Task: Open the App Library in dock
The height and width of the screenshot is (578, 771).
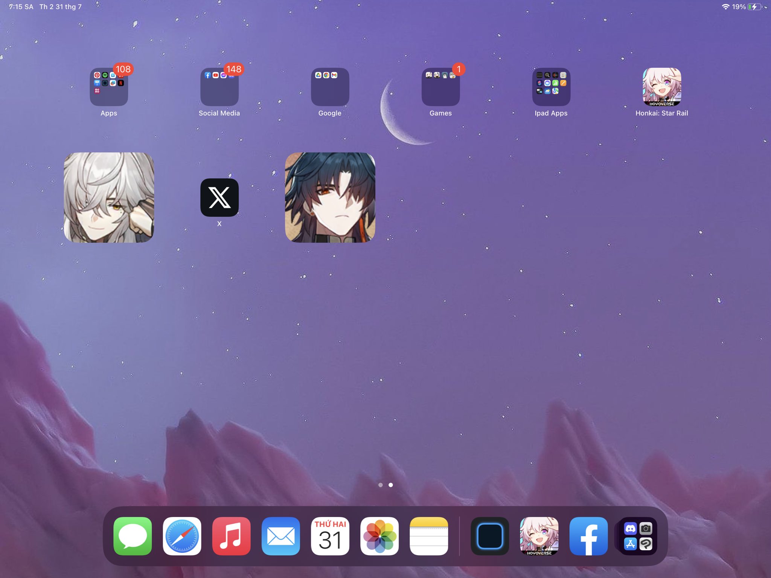Action: tap(638, 536)
